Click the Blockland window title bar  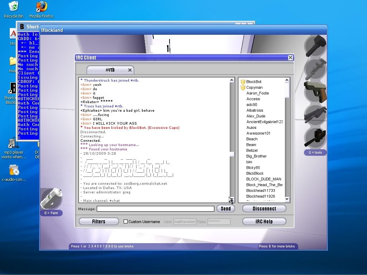click(x=183, y=30)
